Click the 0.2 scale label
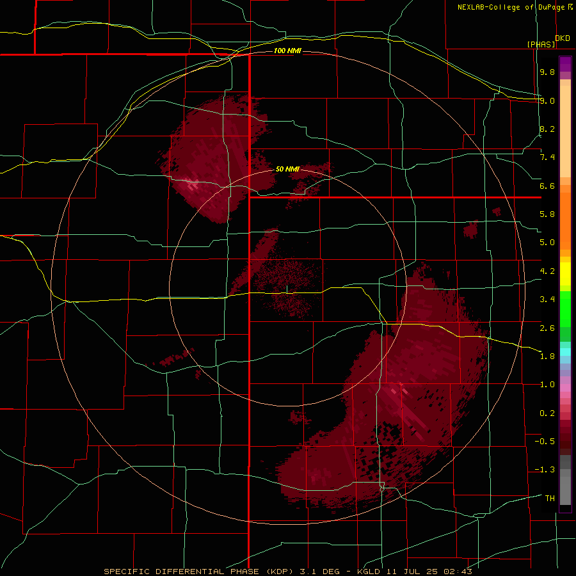 point(547,413)
